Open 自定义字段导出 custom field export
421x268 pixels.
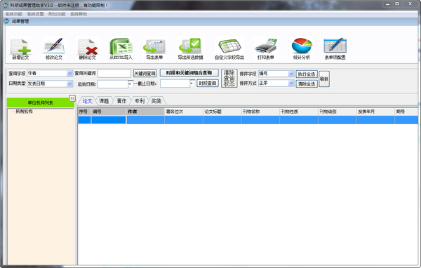(x=229, y=49)
